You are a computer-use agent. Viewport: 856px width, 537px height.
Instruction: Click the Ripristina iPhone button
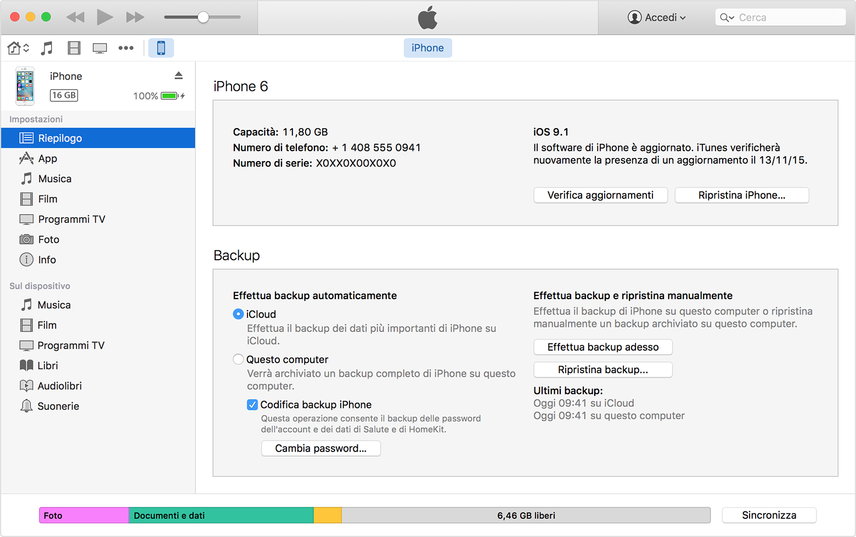coord(742,195)
